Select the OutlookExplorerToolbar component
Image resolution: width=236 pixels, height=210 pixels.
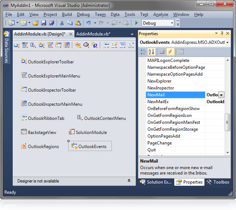tap(47, 62)
